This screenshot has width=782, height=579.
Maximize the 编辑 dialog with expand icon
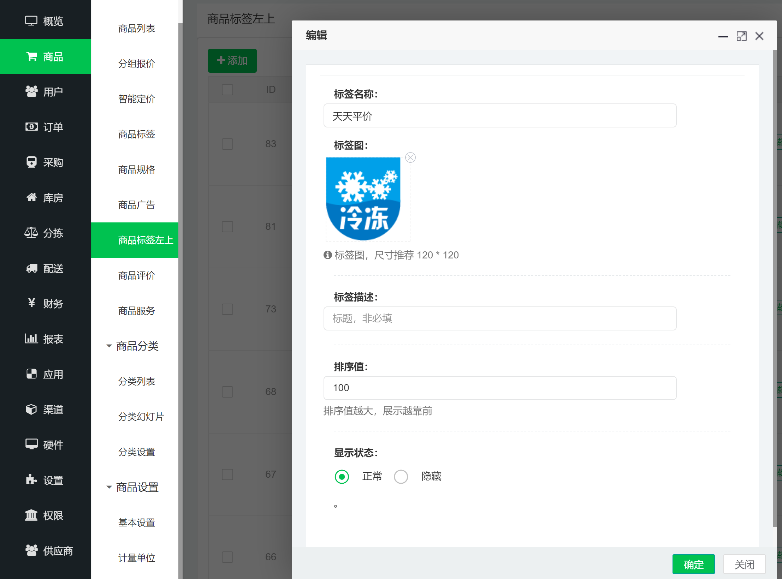[x=741, y=36]
